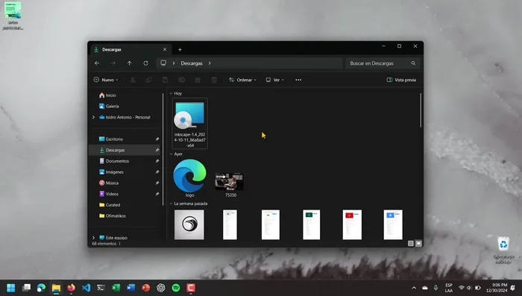522x296 pixels.
Task: Click the paste clipboard icon
Action: tap(165, 80)
